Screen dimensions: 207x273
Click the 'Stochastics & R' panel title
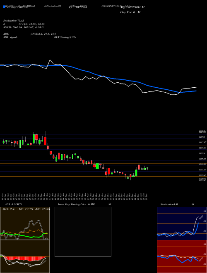click(x=169, y=204)
